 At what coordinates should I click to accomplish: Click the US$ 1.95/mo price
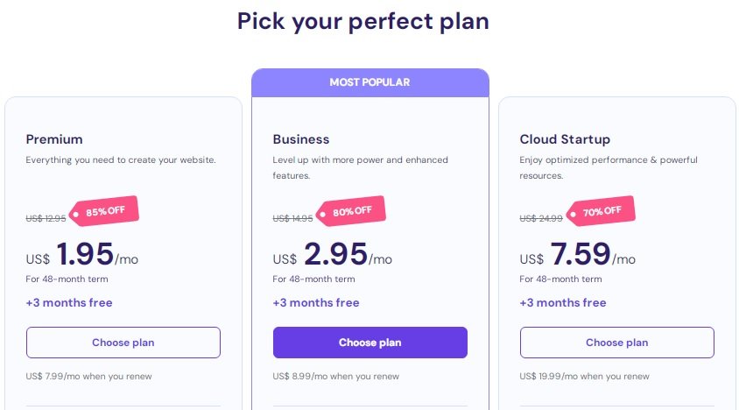tap(82, 255)
